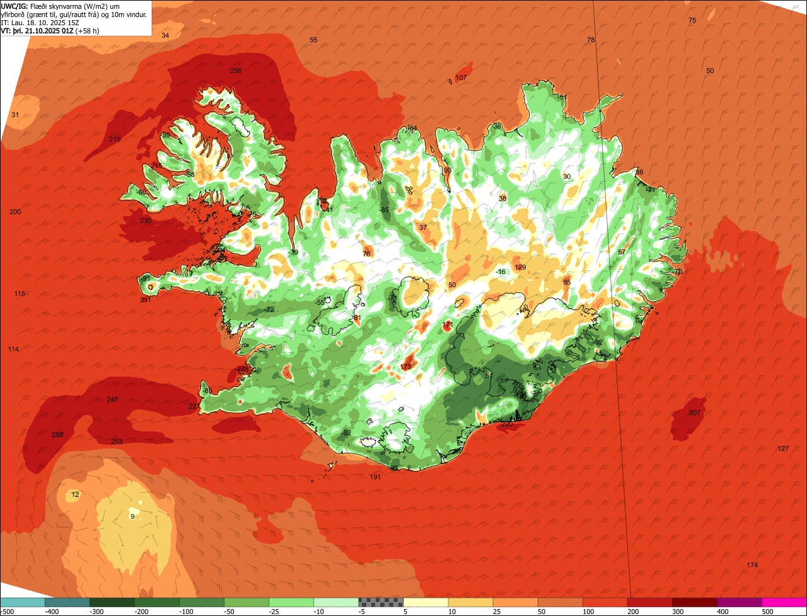Click the 'IT: Lau. 18. 10. 2025 15Z' line
Viewport: 807px width, 616px height.
[40, 23]
